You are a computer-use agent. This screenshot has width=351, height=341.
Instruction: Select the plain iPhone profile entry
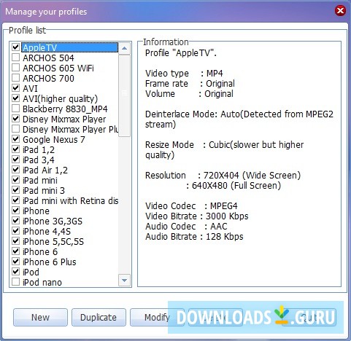[36, 211]
